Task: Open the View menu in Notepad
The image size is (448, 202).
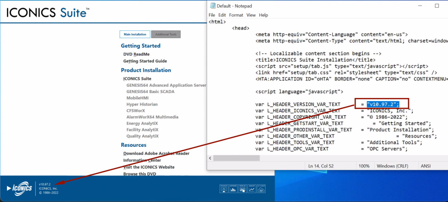Action: click(x=251, y=15)
